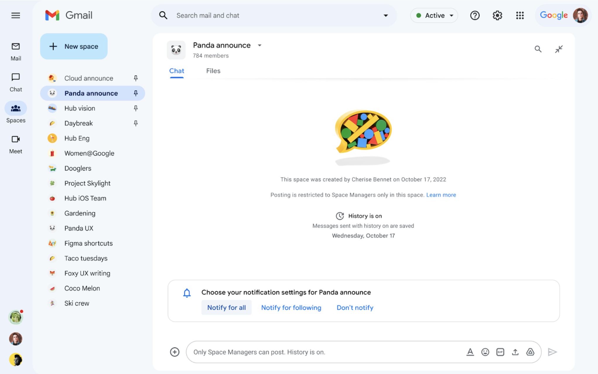
Task: Click the upload file icon
Action: [515, 352]
